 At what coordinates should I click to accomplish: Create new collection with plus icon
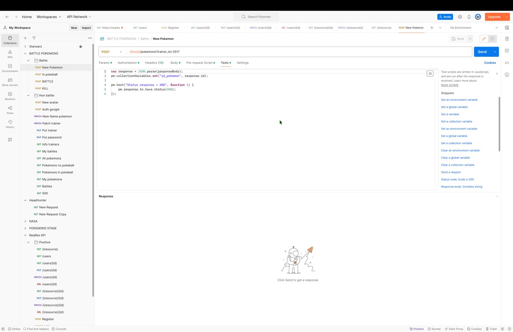click(25, 38)
